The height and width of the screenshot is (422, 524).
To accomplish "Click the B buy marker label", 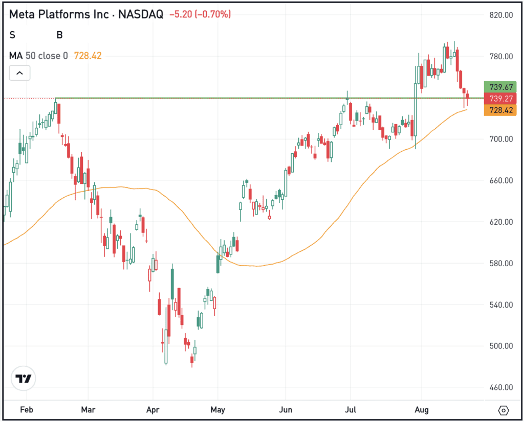I will pos(59,35).
